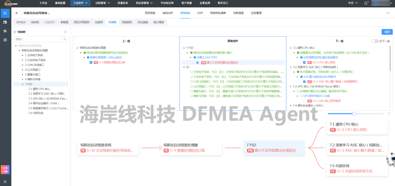Toggle the 仅下一级 switch
The width and height of the screenshot is (395, 186).
pyautogui.click(x=375, y=41)
